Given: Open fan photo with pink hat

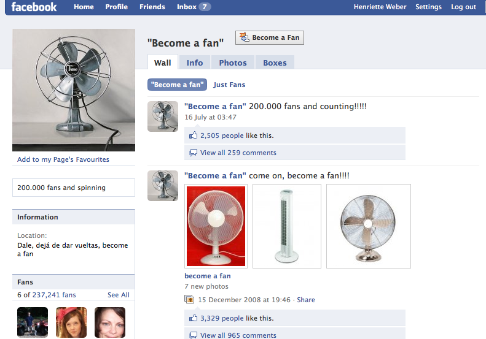Looking at the screenshot, I should coord(71,322).
